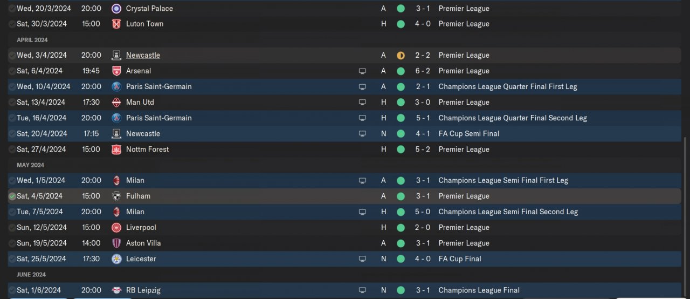
Task: Click the Leicester club badge icon
Action: tap(116, 259)
